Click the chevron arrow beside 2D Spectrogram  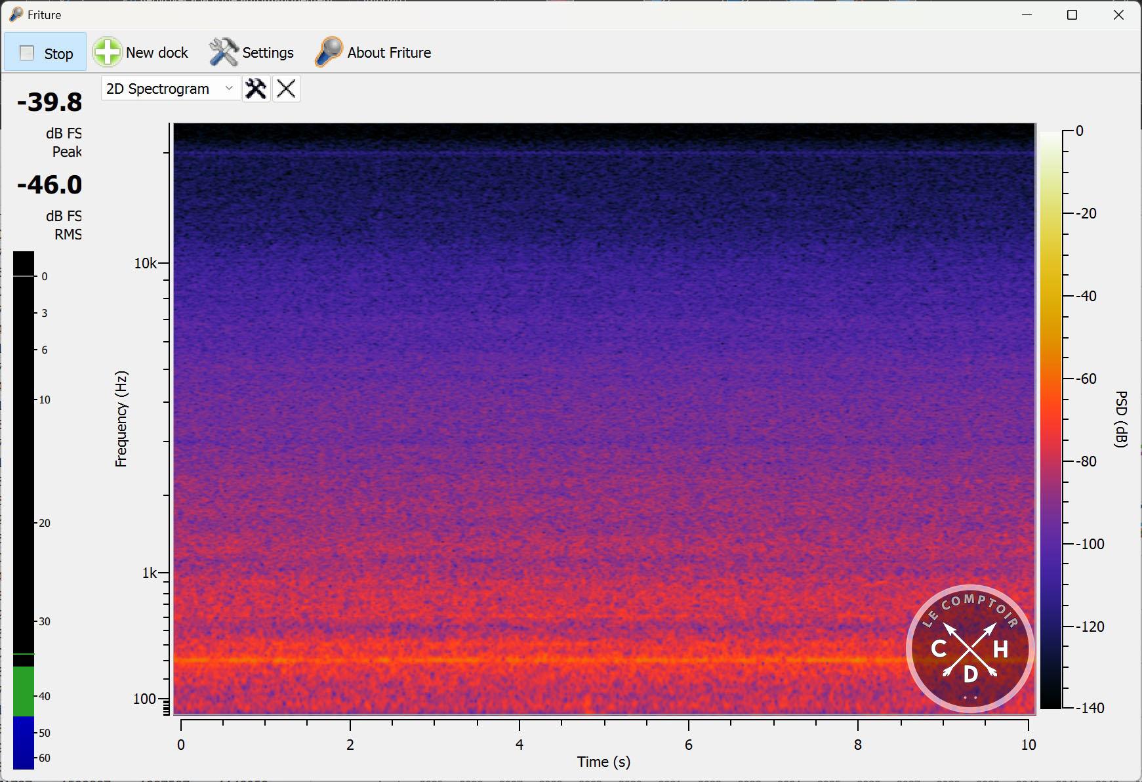[229, 89]
